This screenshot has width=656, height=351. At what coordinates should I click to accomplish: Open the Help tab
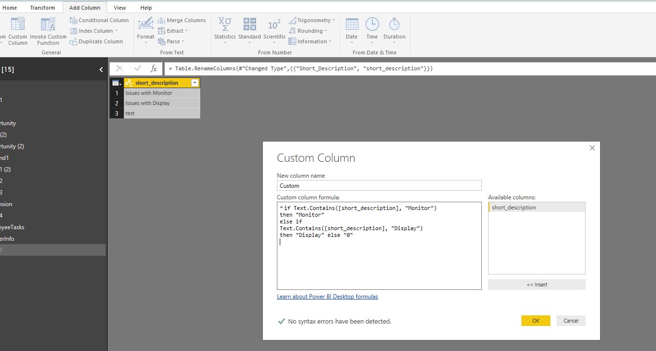coord(146,8)
